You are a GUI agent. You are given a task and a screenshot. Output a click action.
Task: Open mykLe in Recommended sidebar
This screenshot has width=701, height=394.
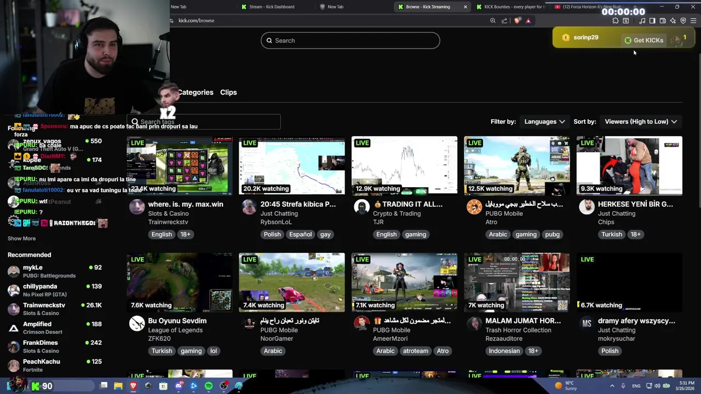click(55, 271)
